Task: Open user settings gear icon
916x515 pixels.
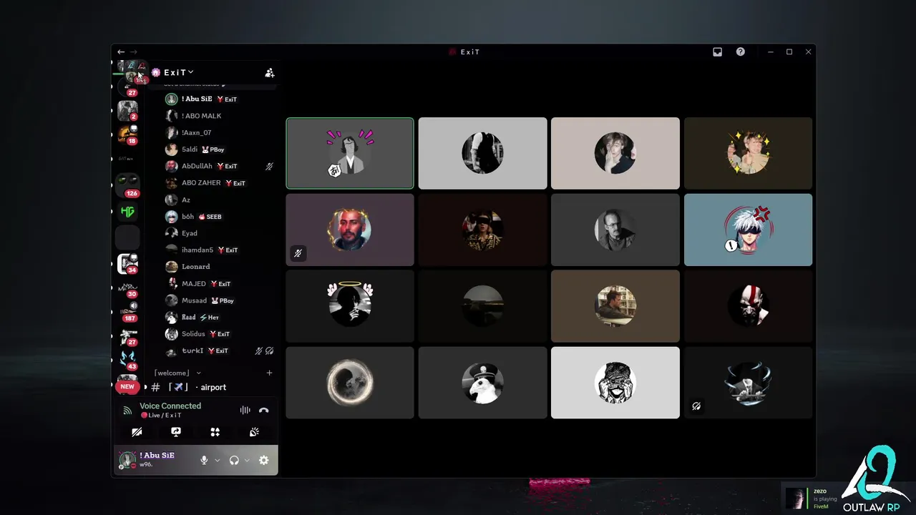Action: tap(263, 460)
